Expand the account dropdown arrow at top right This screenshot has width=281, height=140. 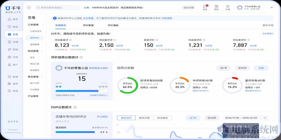pyautogui.click(x=272, y=7)
